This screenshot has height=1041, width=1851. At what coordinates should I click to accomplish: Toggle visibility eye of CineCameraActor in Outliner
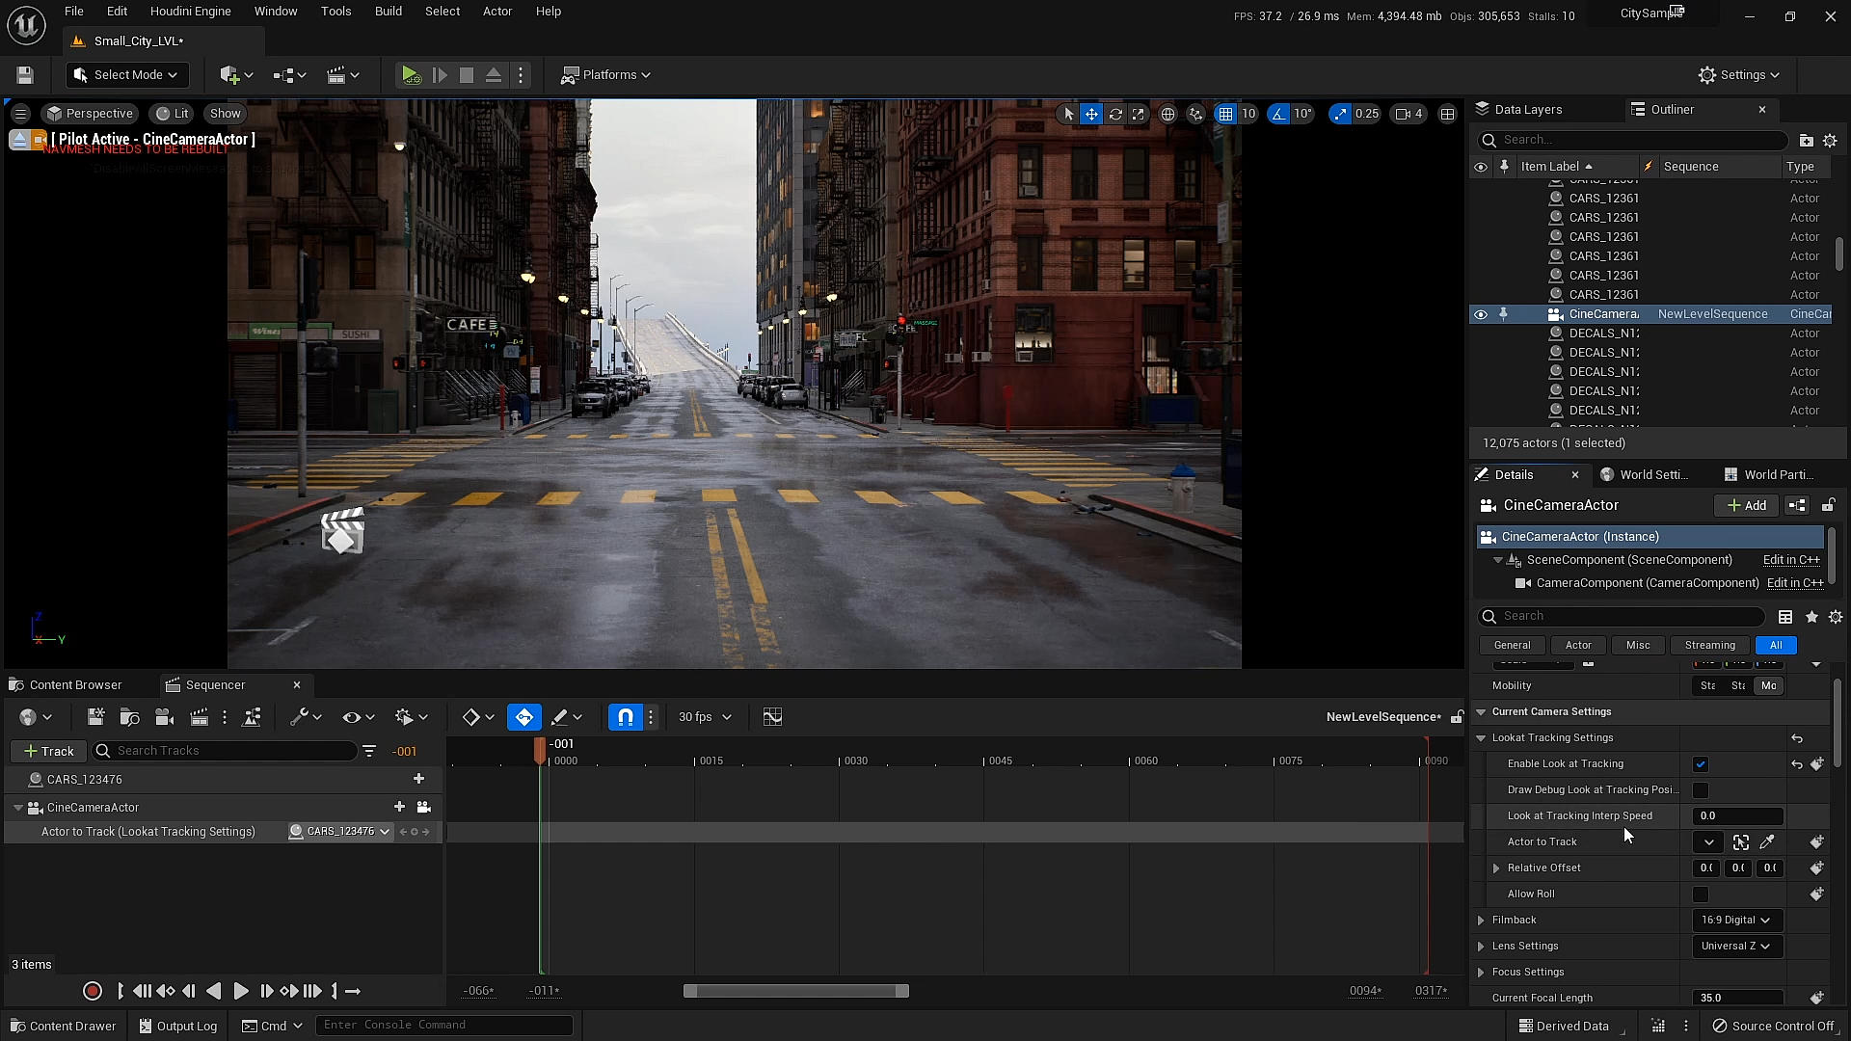coord(1481,314)
